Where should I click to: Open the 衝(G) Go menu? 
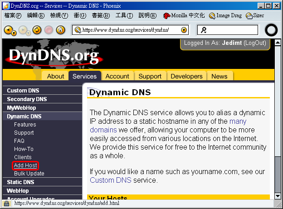click(80, 15)
